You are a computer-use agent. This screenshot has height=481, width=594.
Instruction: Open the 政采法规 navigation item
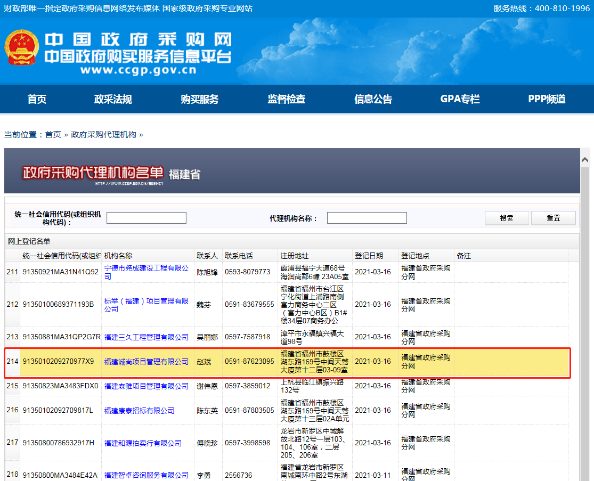click(x=113, y=99)
